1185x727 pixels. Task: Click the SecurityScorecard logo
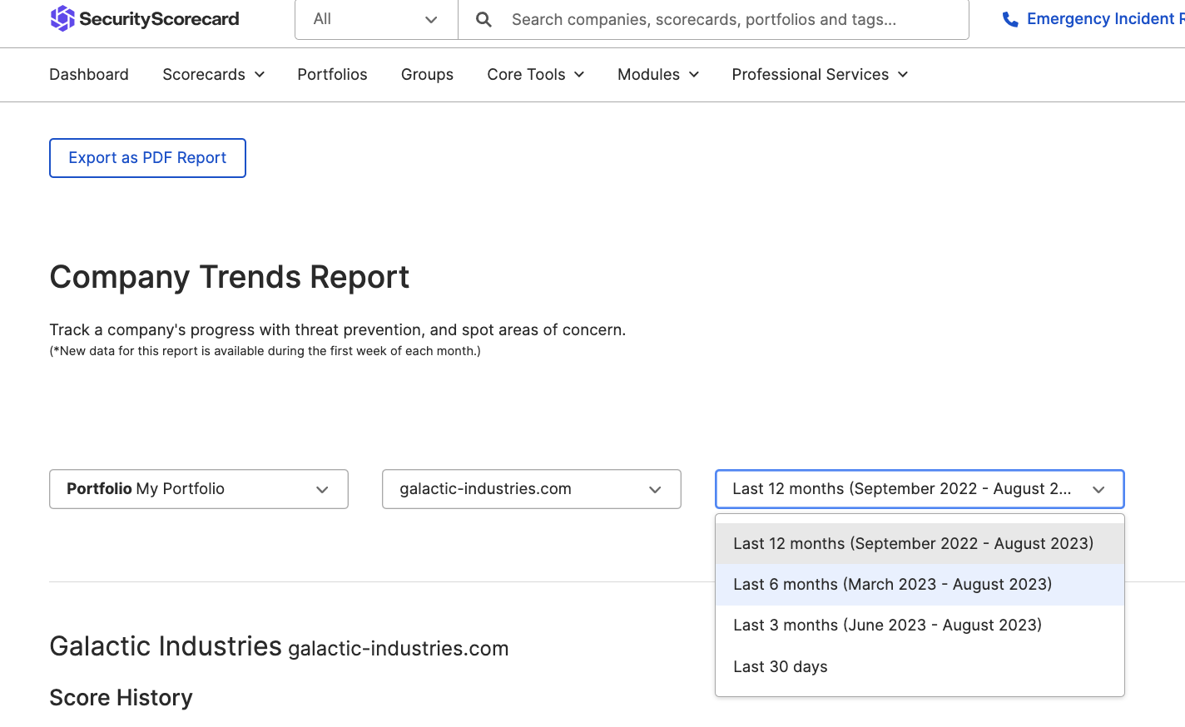[x=145, y=18]
